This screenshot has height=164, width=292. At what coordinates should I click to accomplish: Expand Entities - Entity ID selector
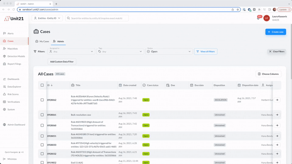pyautogui.click(x=47, y=18)
